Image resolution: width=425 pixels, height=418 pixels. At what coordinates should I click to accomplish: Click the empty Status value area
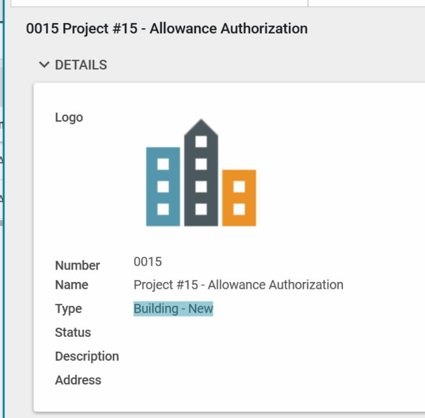click(221, 333)
